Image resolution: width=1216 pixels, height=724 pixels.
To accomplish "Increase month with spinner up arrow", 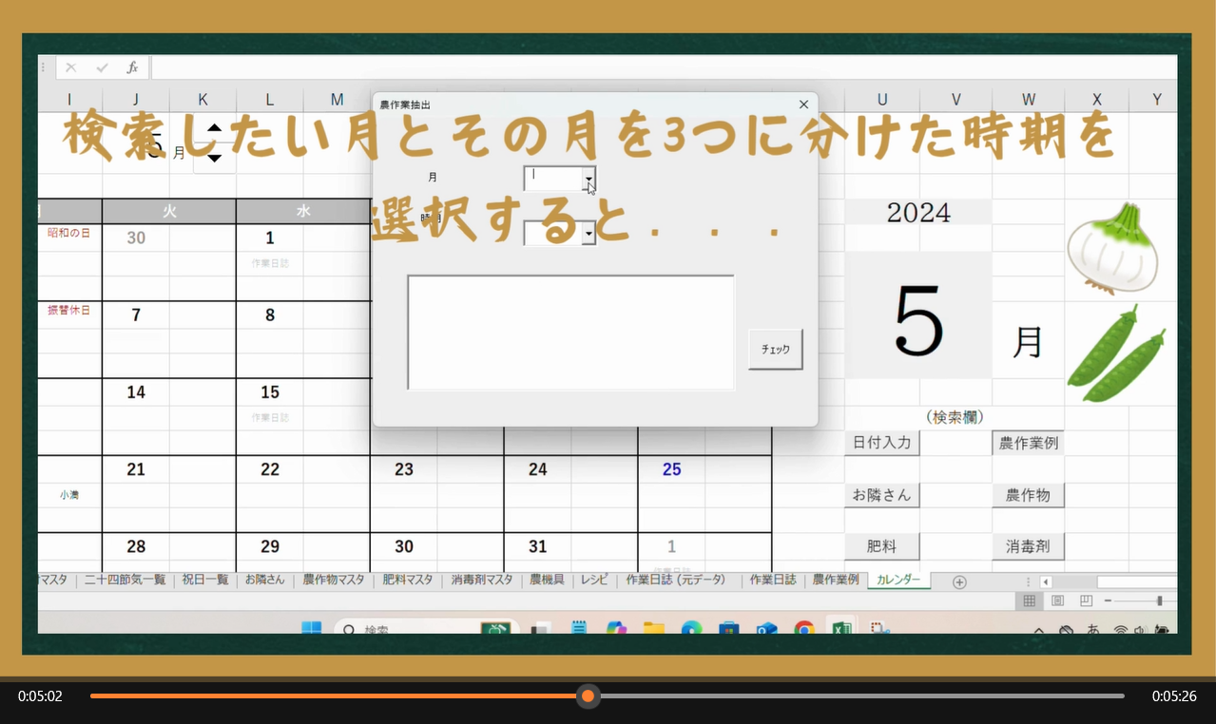I will 215,128.
